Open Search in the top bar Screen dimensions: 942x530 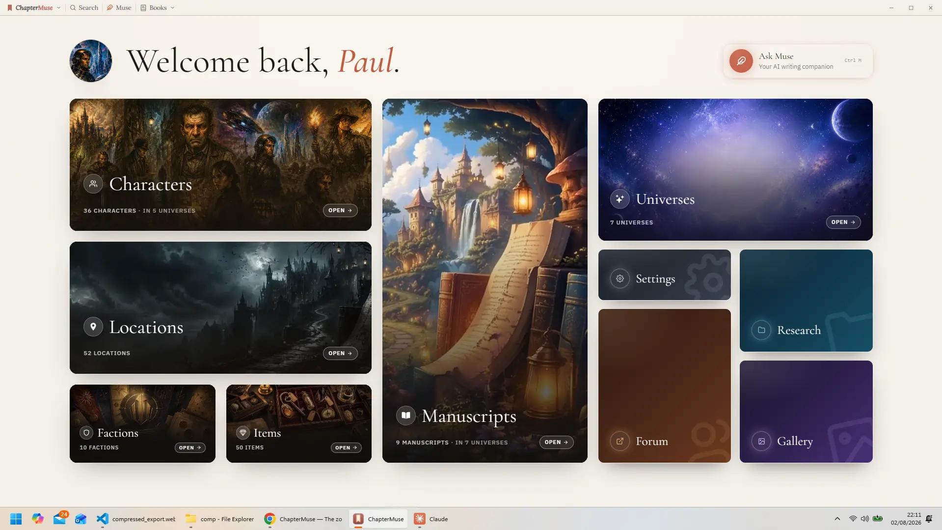[x=84, y=8]
